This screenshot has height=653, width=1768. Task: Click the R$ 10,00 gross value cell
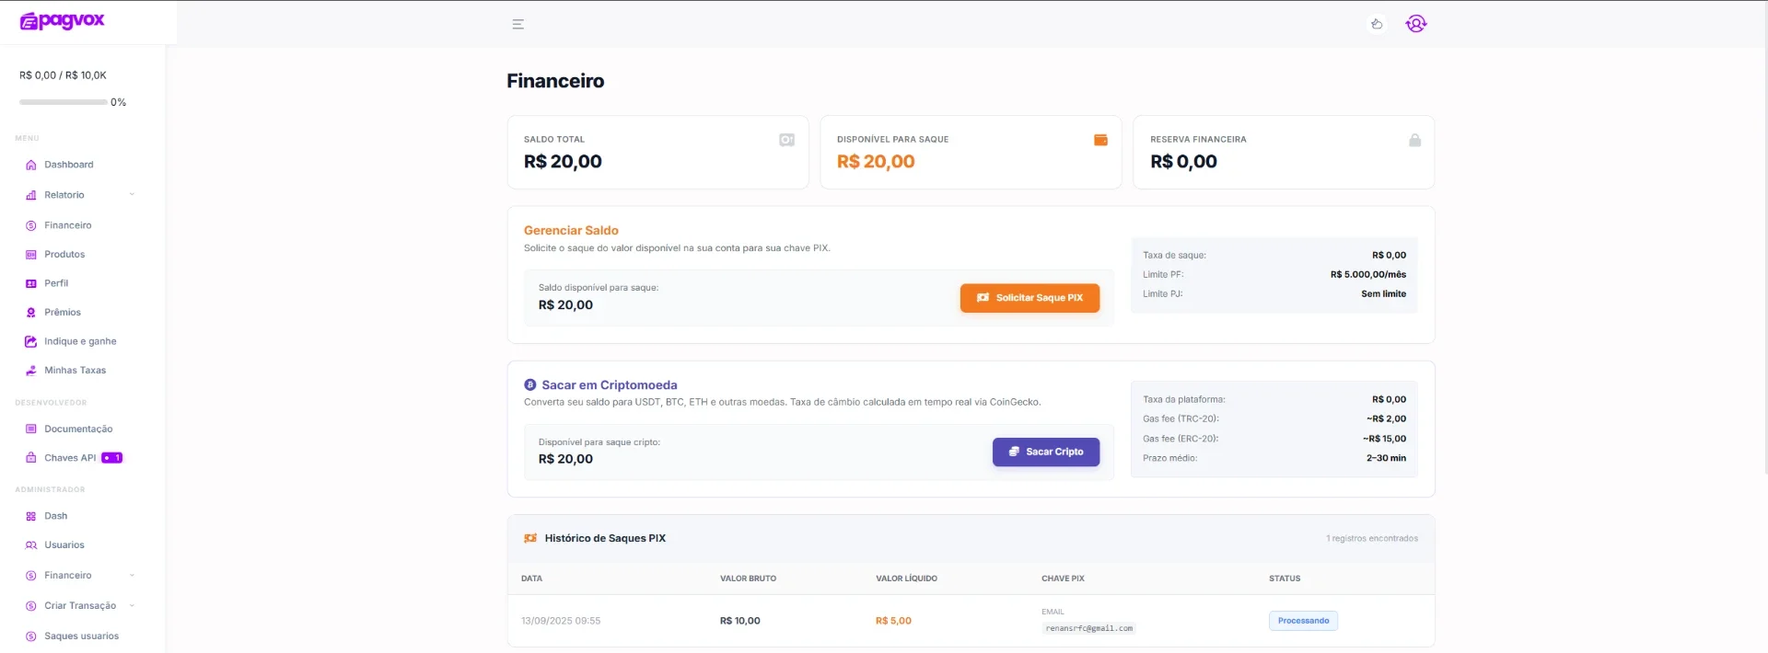pos(740,622)
